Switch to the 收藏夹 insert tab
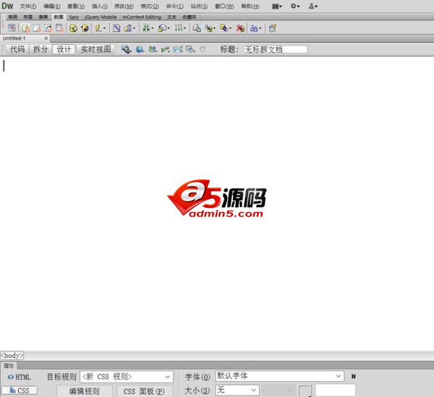Image resolution: width=434 pixels, height=397 pixels. tap(190, 17)
